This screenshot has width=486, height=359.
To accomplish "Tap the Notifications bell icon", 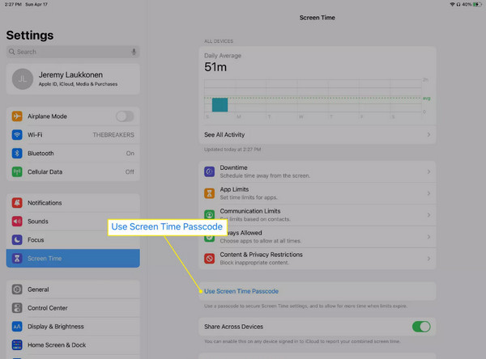I will [17, 203].
